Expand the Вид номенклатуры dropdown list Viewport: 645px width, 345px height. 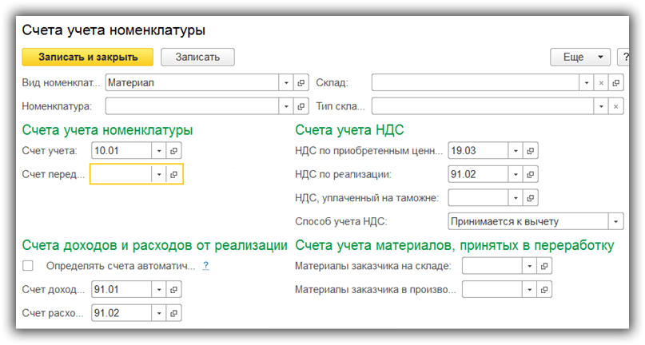(286, 83)
